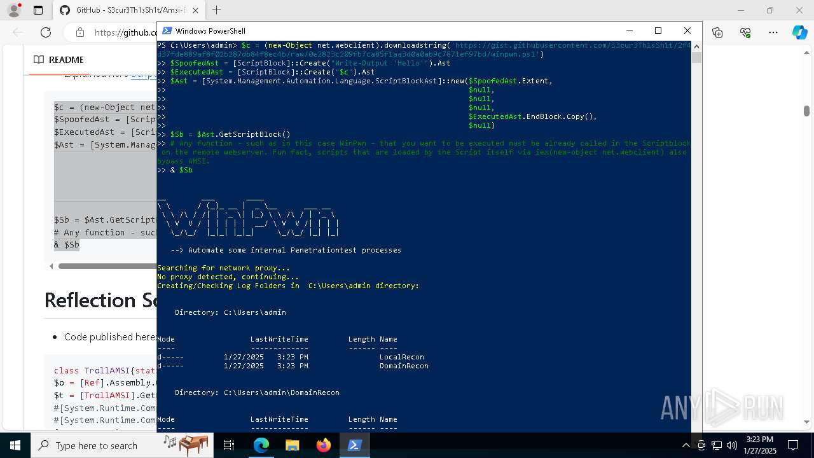Open Task View on the taskbar

coord(229,445)
